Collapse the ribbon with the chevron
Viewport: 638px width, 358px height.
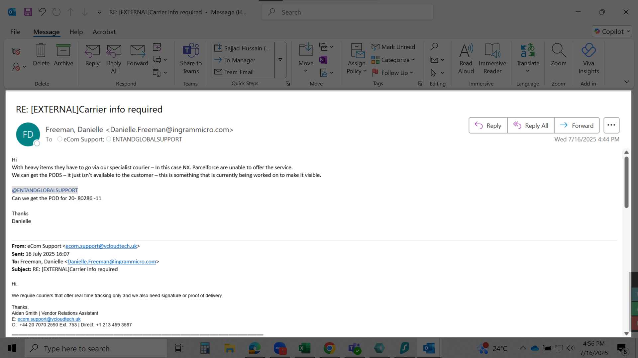click(x=626, y=82)
